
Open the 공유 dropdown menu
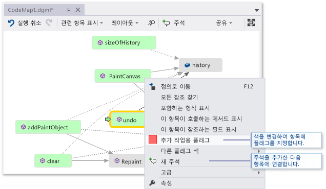pos(224,23)
